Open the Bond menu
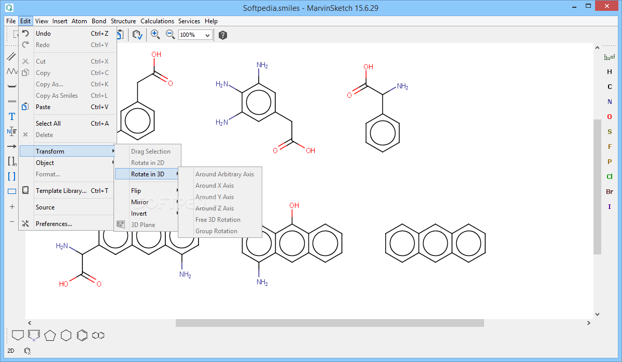 coord(99,21)
